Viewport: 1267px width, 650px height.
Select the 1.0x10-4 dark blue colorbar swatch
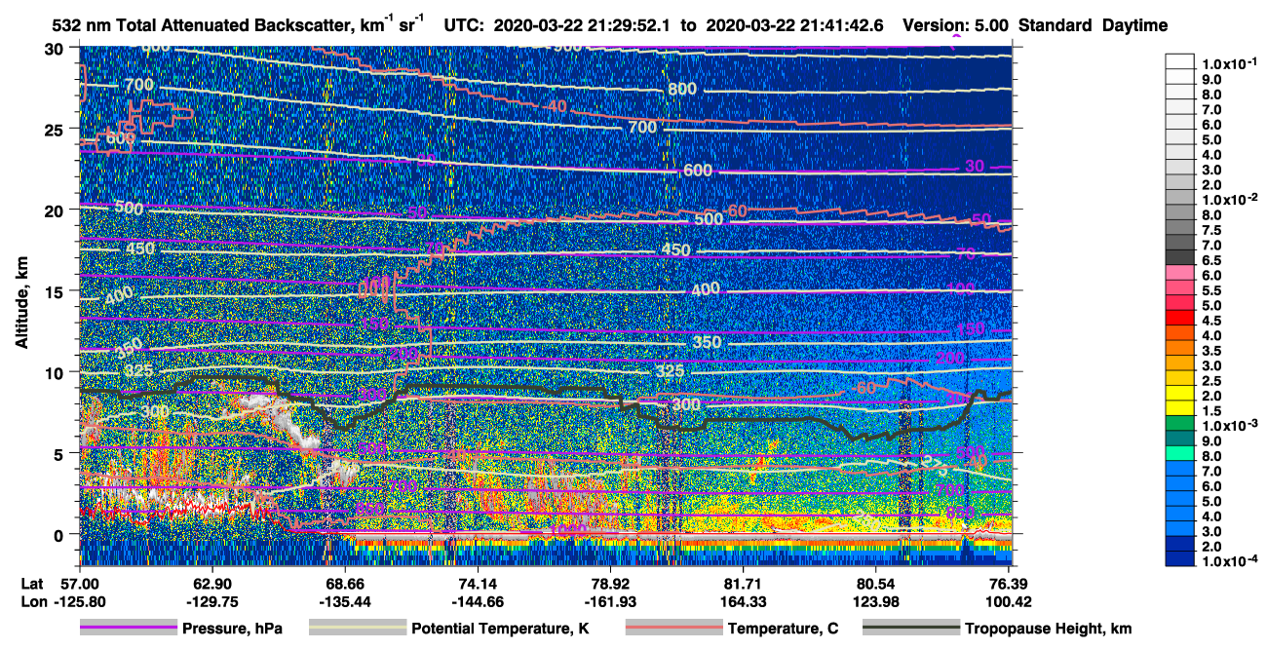[1180, 560]
